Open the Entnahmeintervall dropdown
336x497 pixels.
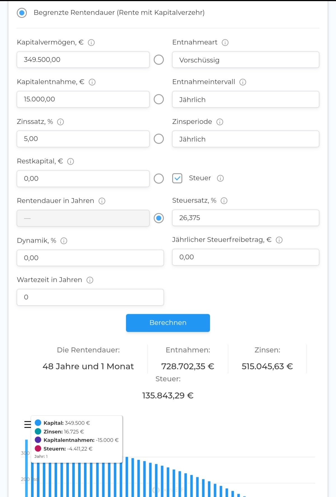(245, 100)
